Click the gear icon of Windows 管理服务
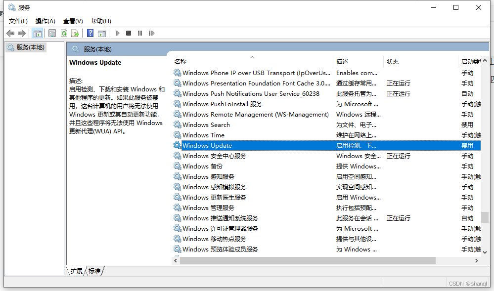This screenshot has height=291, width=494. pos(178,208)
